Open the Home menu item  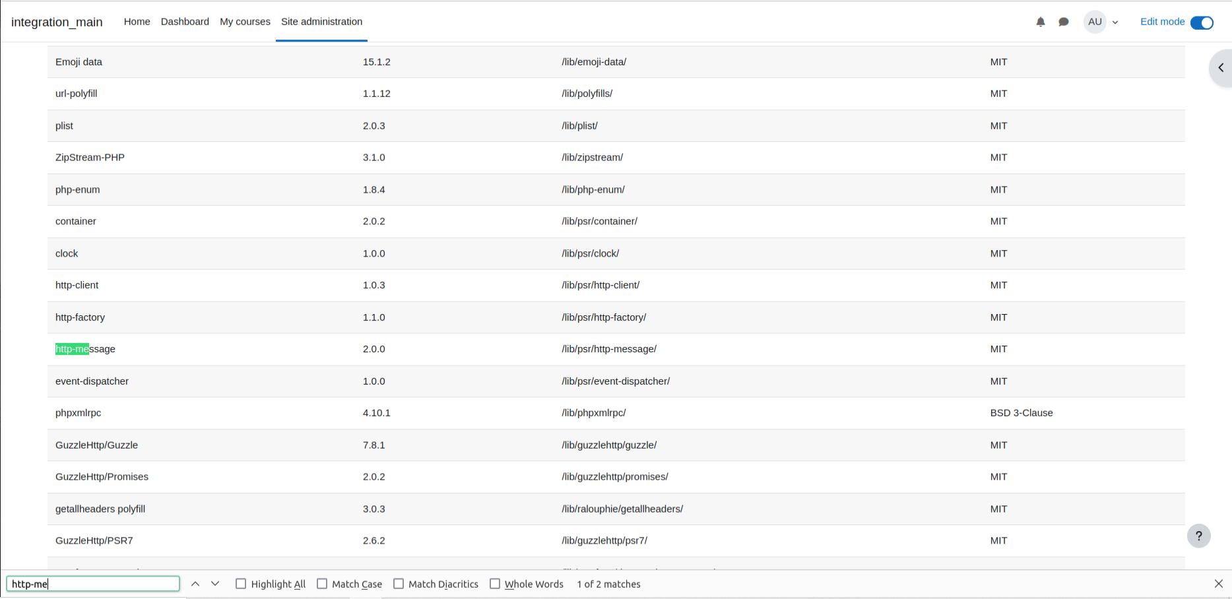137,22
